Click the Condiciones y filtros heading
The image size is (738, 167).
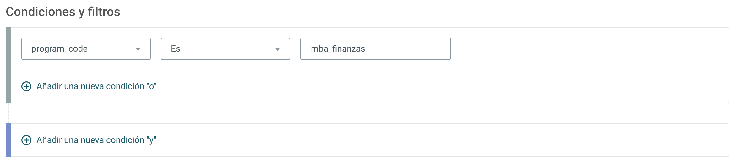(63, 12)
